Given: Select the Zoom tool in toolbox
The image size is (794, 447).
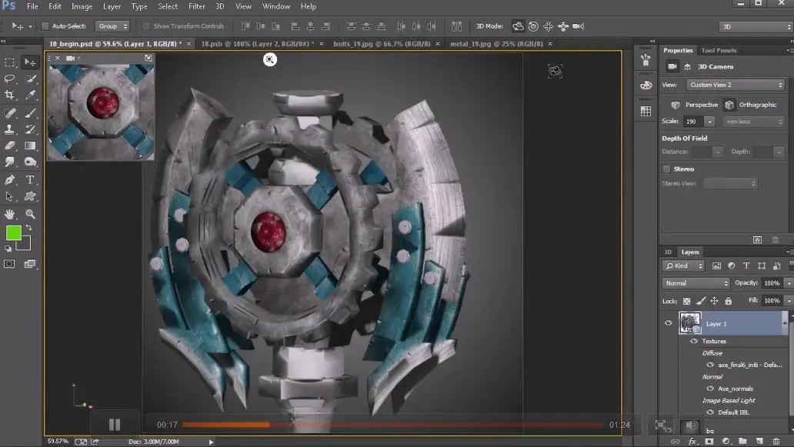Looking at the screenshot, I should pos(31,214).
